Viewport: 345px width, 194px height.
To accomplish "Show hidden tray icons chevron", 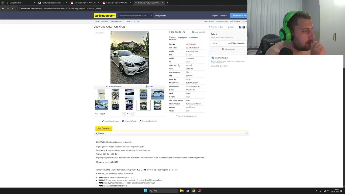I will click(x=316, y=191).
